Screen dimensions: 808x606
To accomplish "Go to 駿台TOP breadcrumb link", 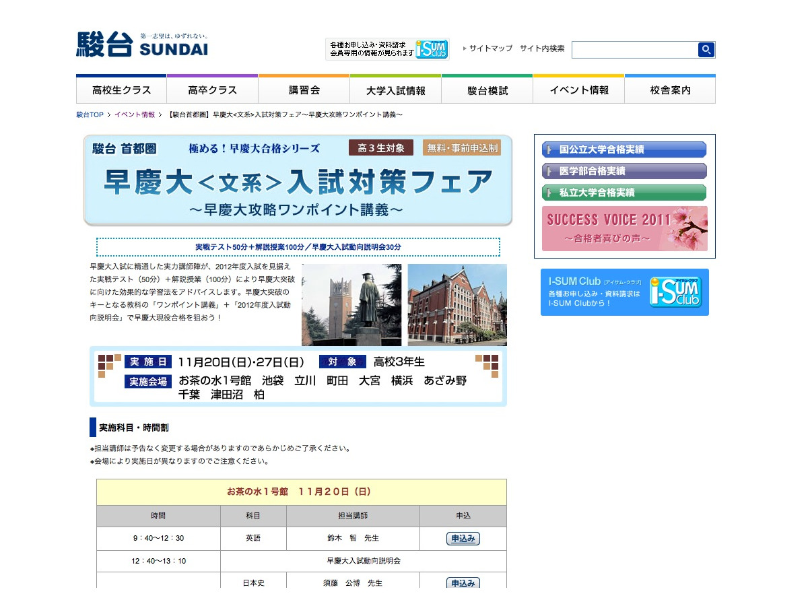I will pyautogui.click(x=90, y=115).
